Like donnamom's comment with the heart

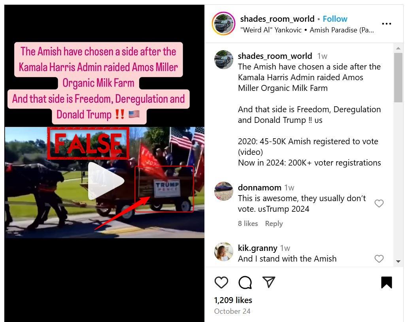[379, 203]
